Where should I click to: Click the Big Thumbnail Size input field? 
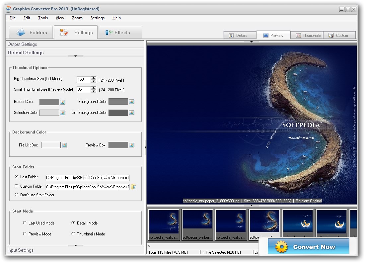pyautogui.click(x=84, y=80)
